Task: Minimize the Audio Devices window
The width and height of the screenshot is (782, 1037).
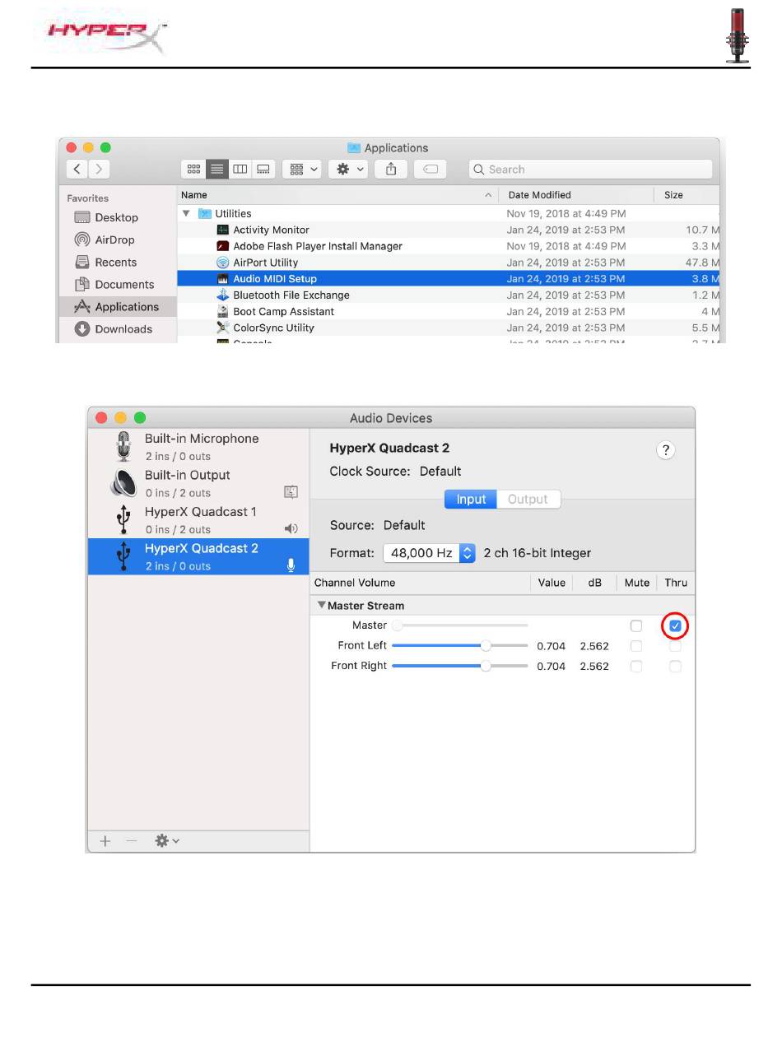Action: 121,418
